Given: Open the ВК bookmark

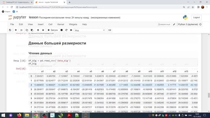Looking at the screenshot, I should click(x=15, y=12).
